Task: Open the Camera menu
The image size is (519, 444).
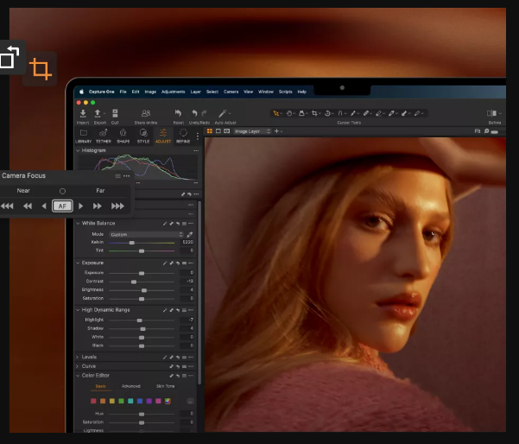Action: pos(231,92)
